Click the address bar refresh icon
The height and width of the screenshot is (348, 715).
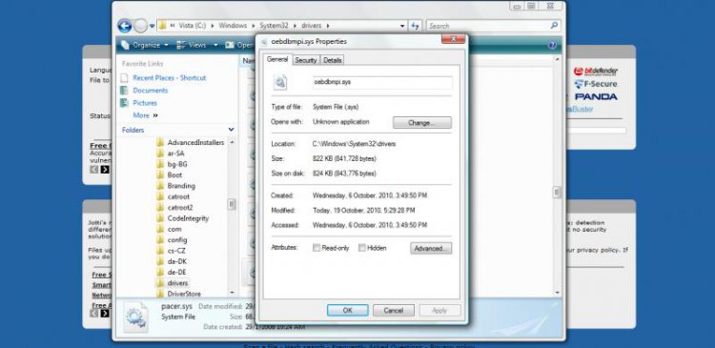click(415, 26)
